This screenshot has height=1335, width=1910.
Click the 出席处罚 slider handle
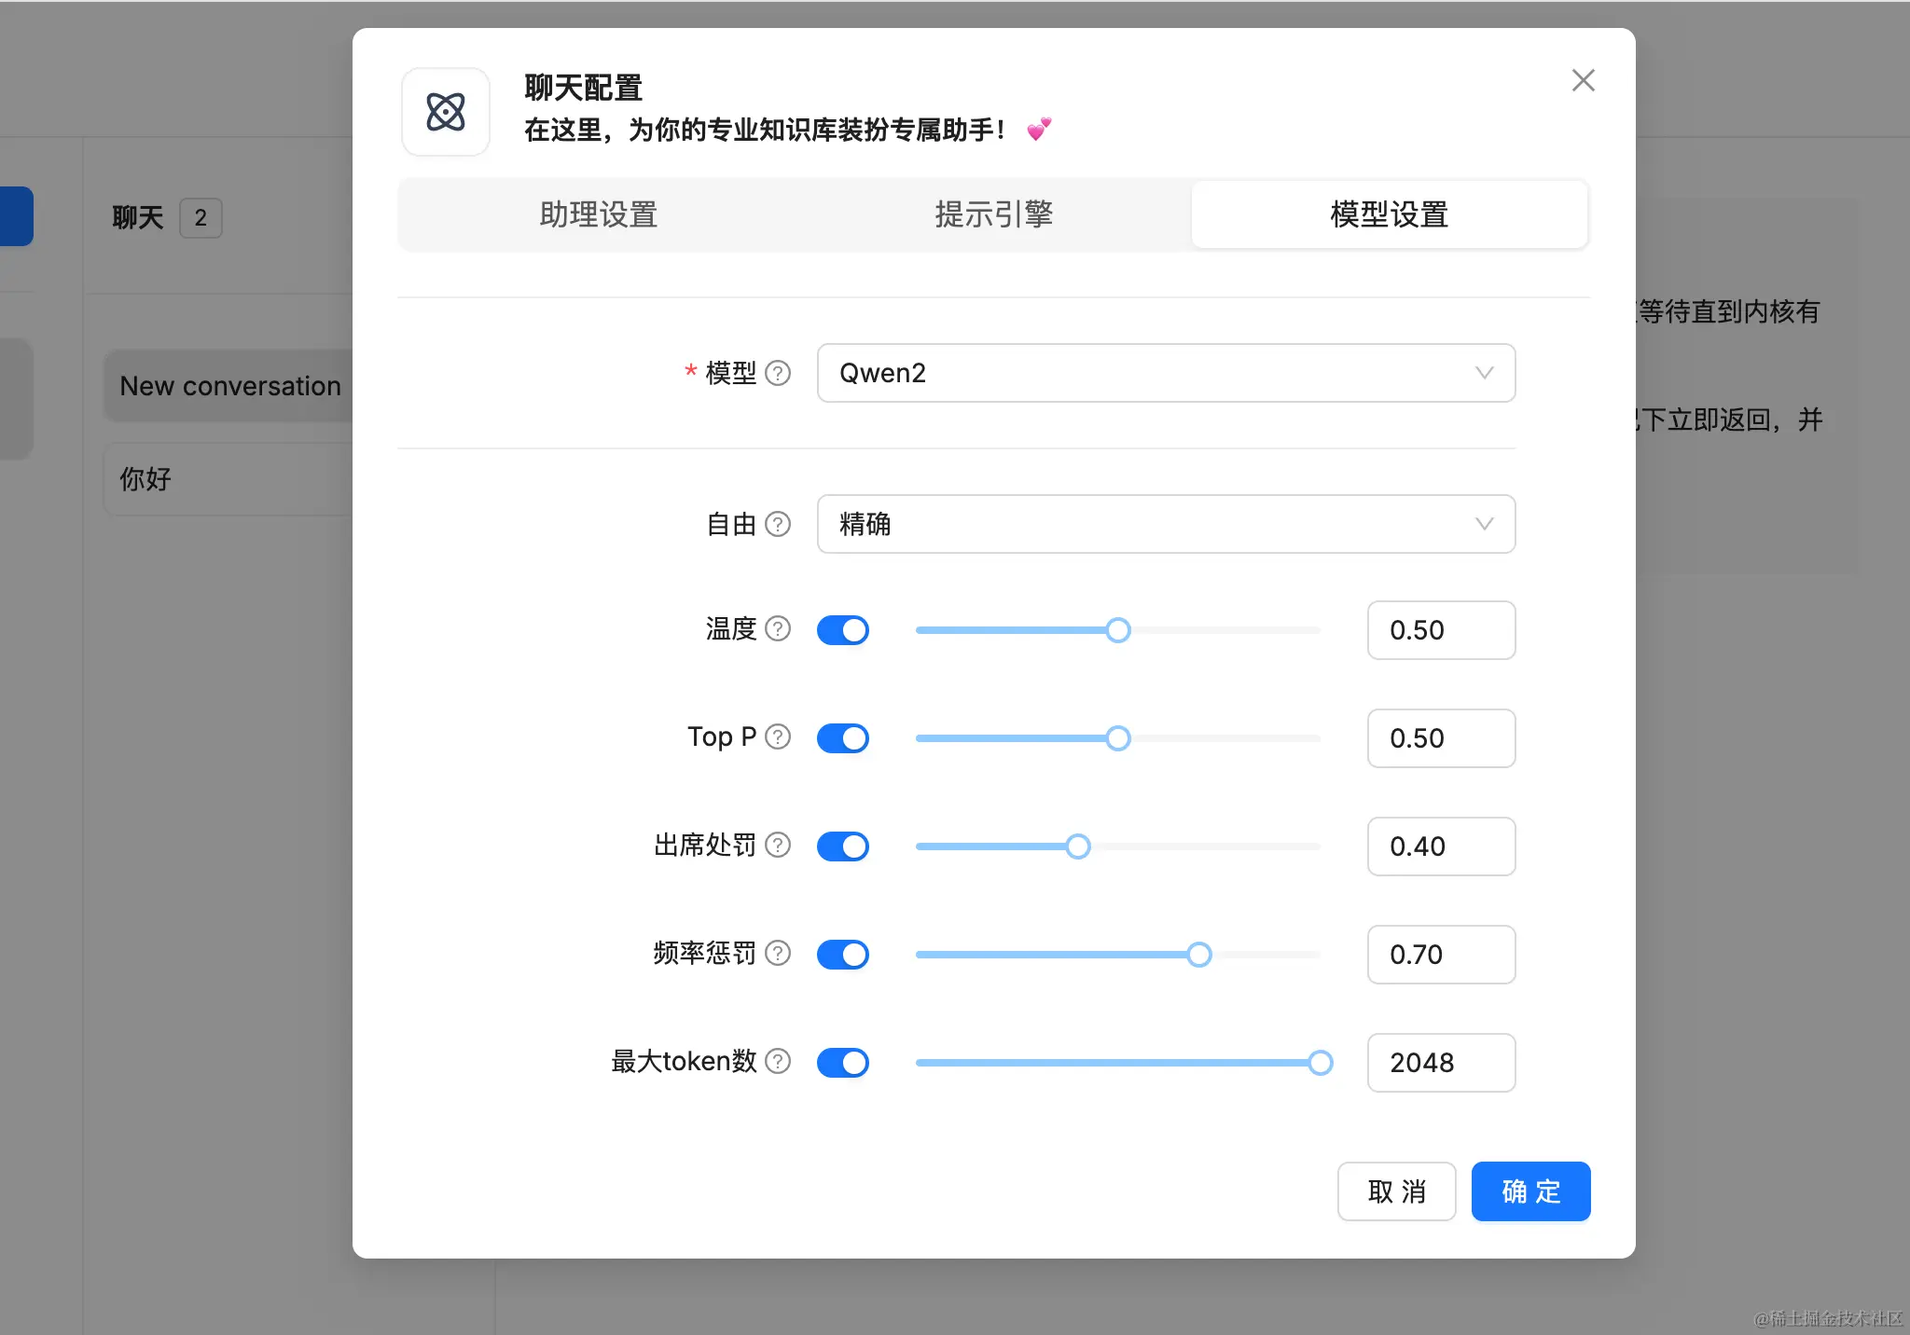1078,846
